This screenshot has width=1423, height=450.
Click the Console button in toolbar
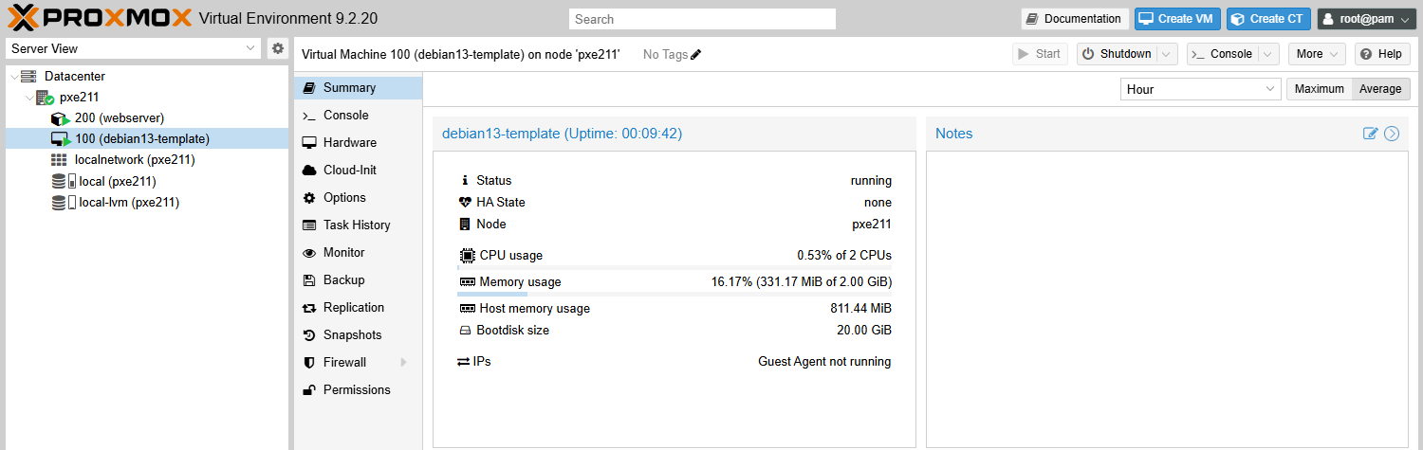(x=1223, y=54)
